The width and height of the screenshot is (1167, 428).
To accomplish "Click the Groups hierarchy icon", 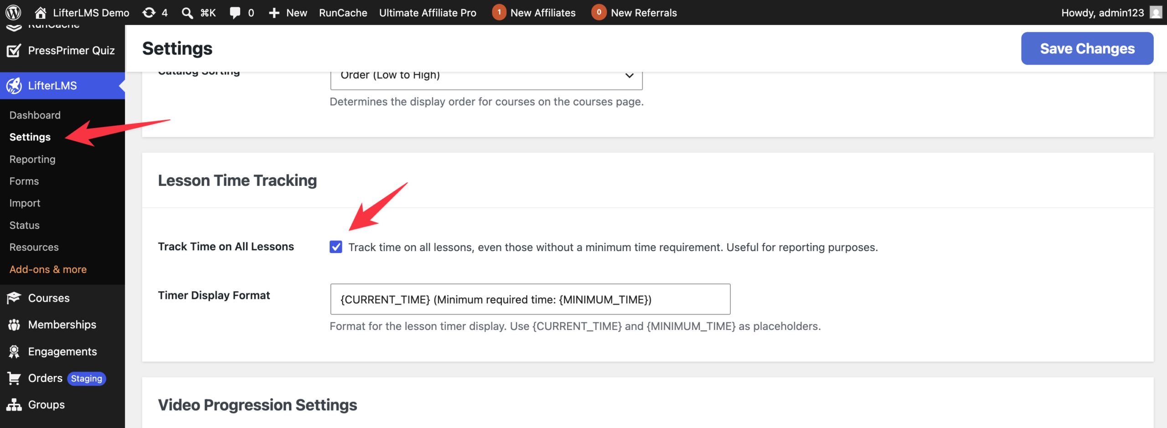I will (x=14, y=405).
